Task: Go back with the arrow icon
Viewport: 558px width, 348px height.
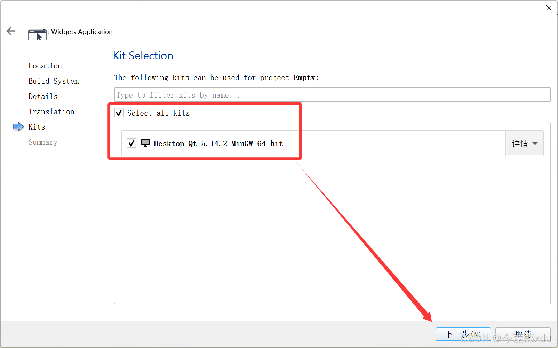Action: (x=11, y=31)
